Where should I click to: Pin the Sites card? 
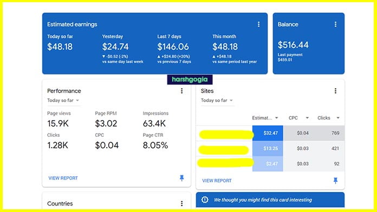(335, 181)
